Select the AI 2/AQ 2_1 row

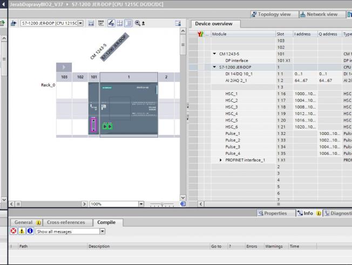[270, 80]
